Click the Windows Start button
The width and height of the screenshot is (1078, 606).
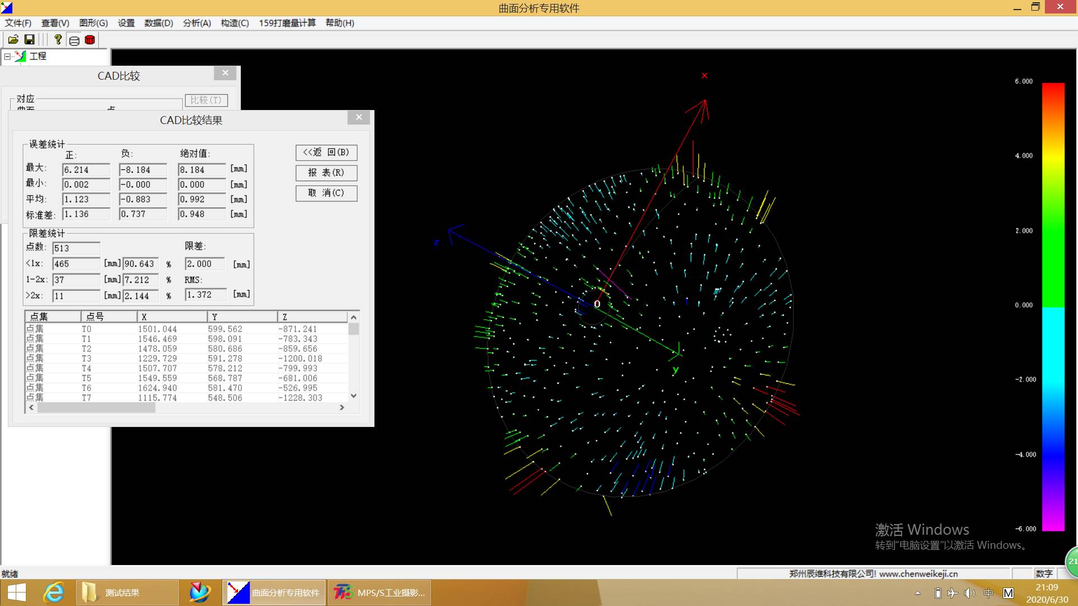pyautogui.click(x=17, y=593)
